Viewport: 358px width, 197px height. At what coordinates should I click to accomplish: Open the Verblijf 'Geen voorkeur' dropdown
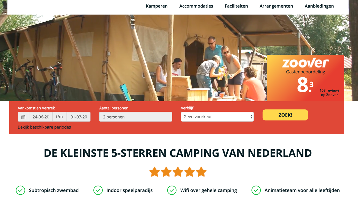217,117
